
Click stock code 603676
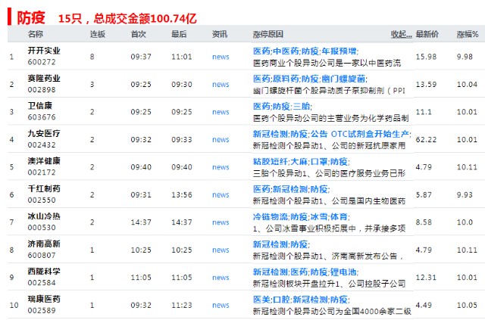[42, 117]
